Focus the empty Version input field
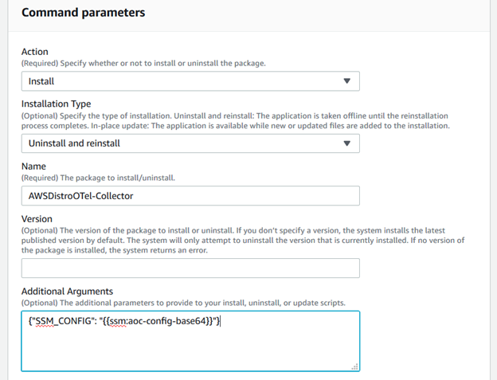The width and height of the screenshot is (497, 380). tap(190, 268)
